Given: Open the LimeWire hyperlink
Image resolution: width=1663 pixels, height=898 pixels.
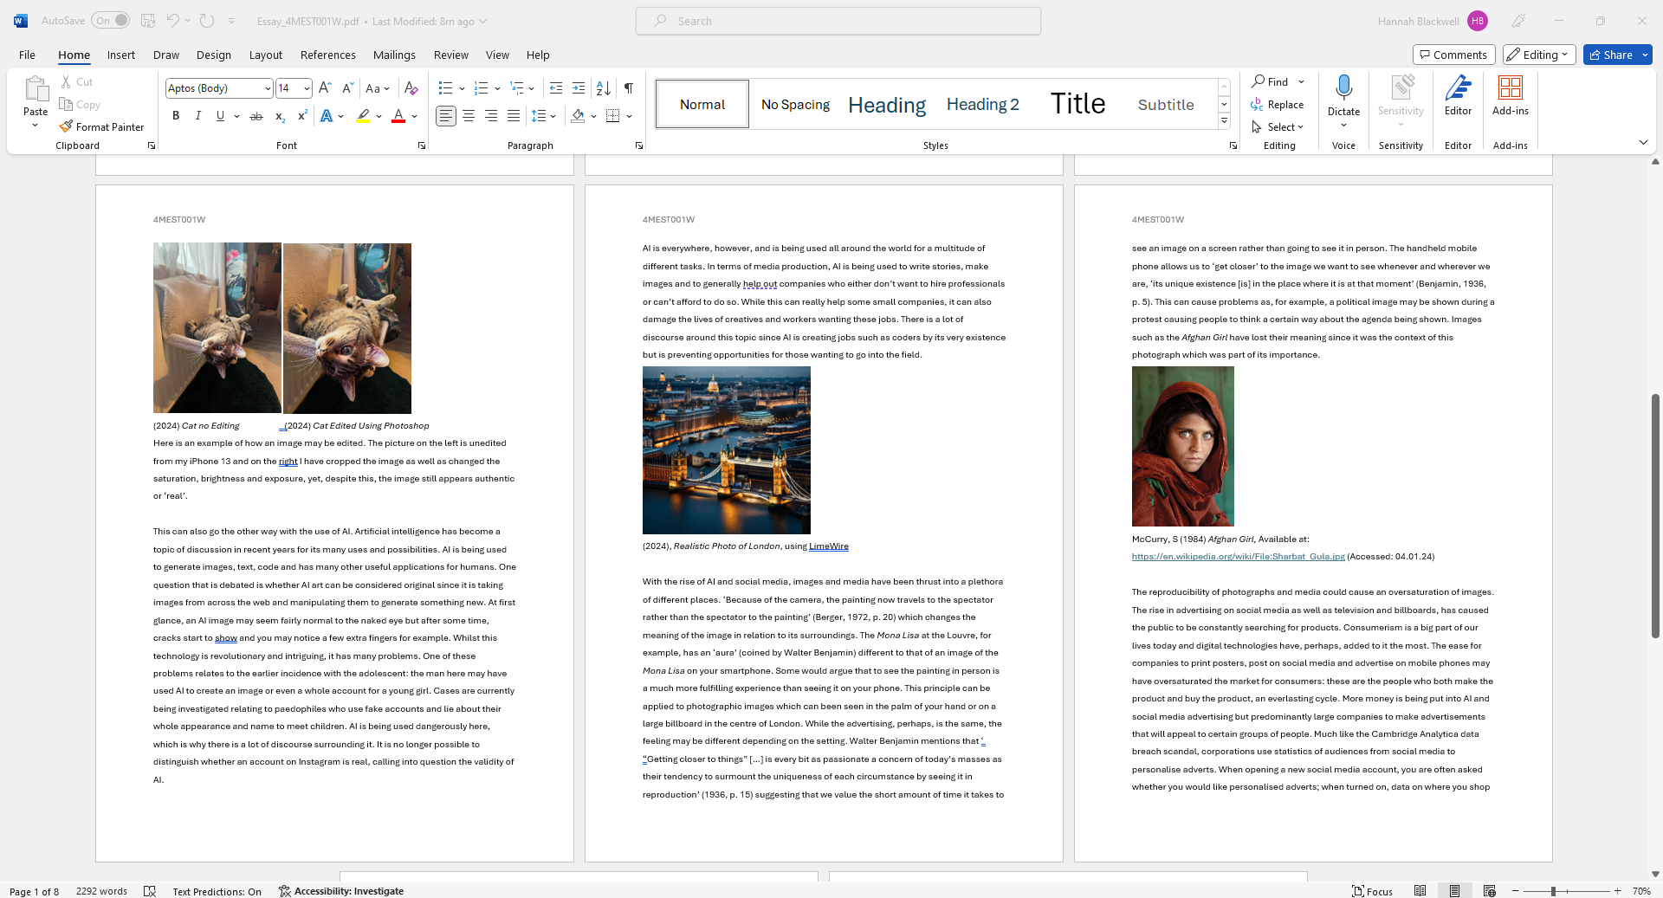Looking at the screenshot, I should coord(829,546).
